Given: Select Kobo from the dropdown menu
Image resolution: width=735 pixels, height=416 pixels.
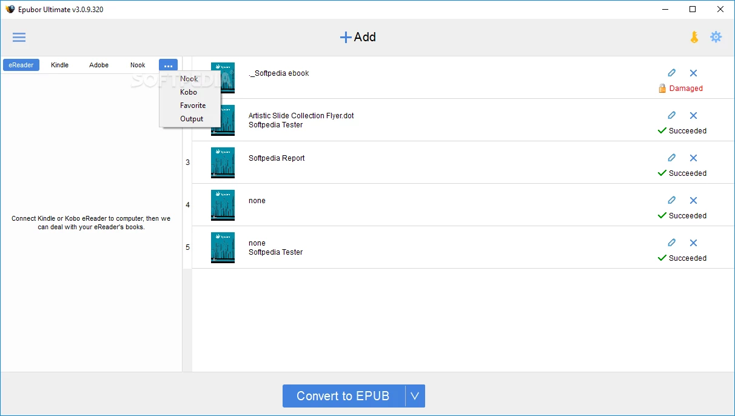Looking at the screenshot, I should click(x=189, y=92).
